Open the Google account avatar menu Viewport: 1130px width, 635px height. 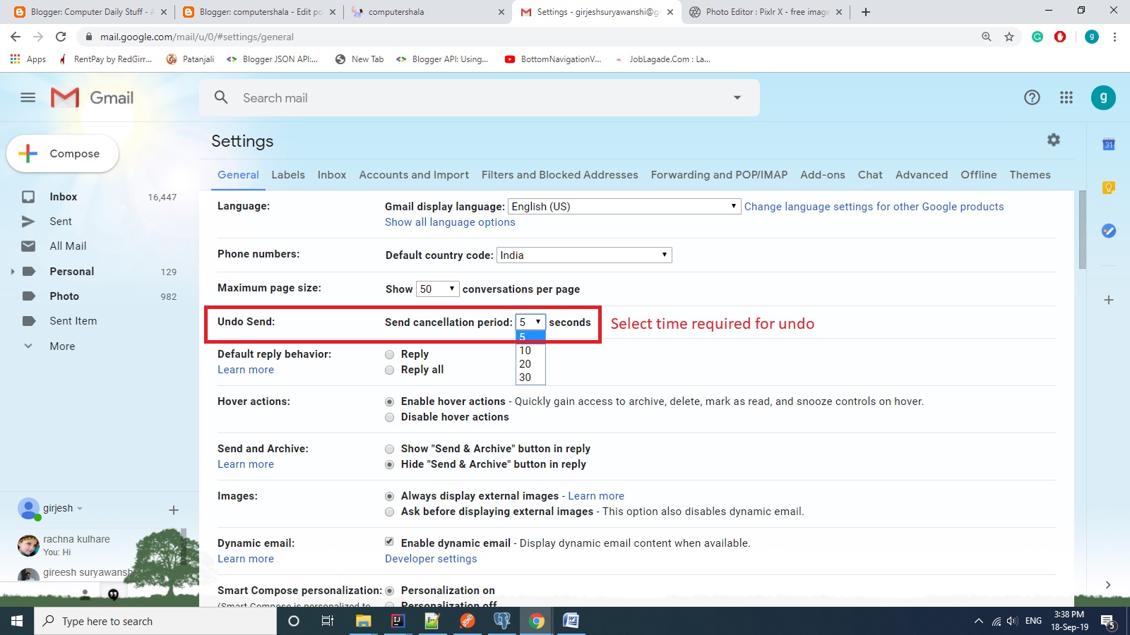(1103, 97)
